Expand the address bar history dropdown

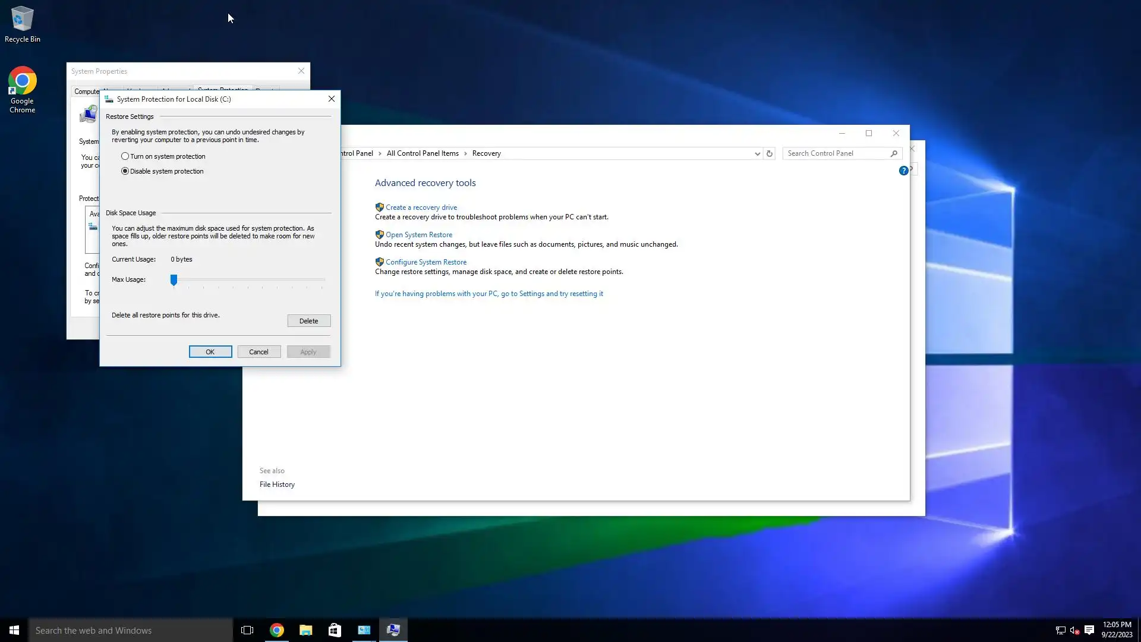click(x=757, y=153)
